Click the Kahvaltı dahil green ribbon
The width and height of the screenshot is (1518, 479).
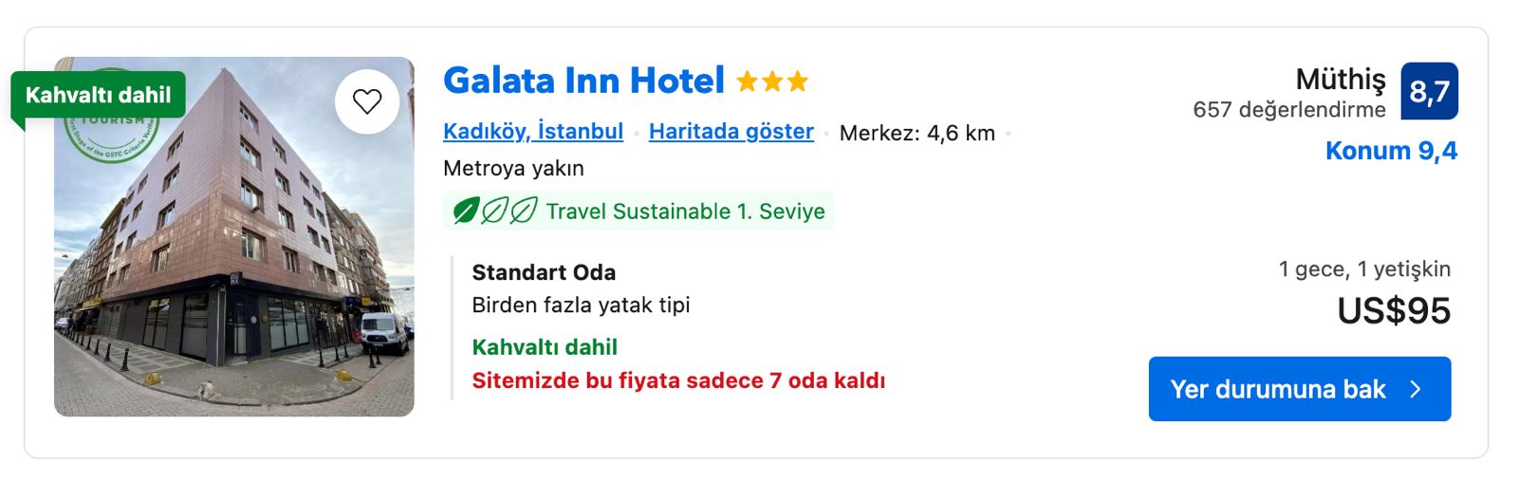(x=99, y=95)
